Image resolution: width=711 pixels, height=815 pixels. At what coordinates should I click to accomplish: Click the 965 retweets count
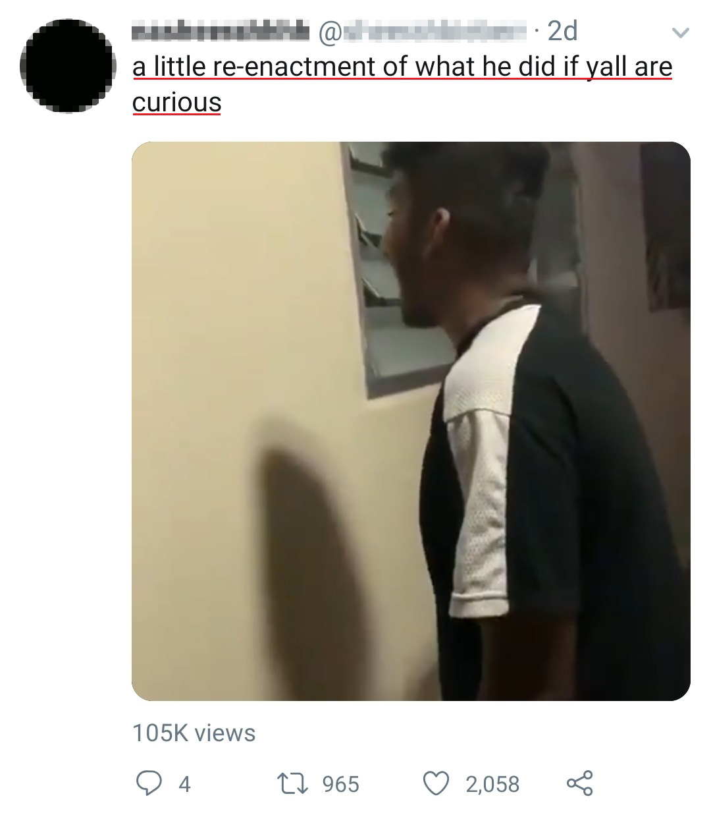[341, 784]
